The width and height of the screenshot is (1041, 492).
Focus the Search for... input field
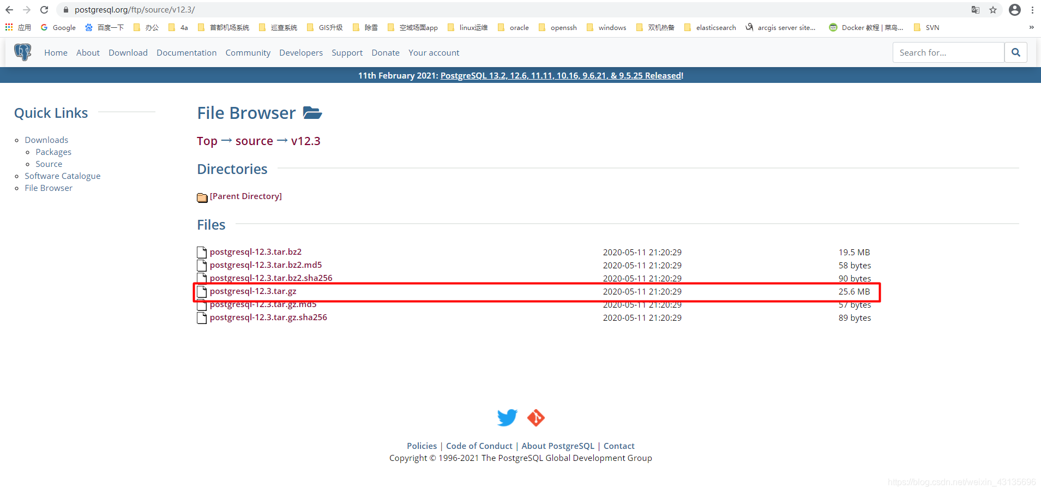point(948,52)
